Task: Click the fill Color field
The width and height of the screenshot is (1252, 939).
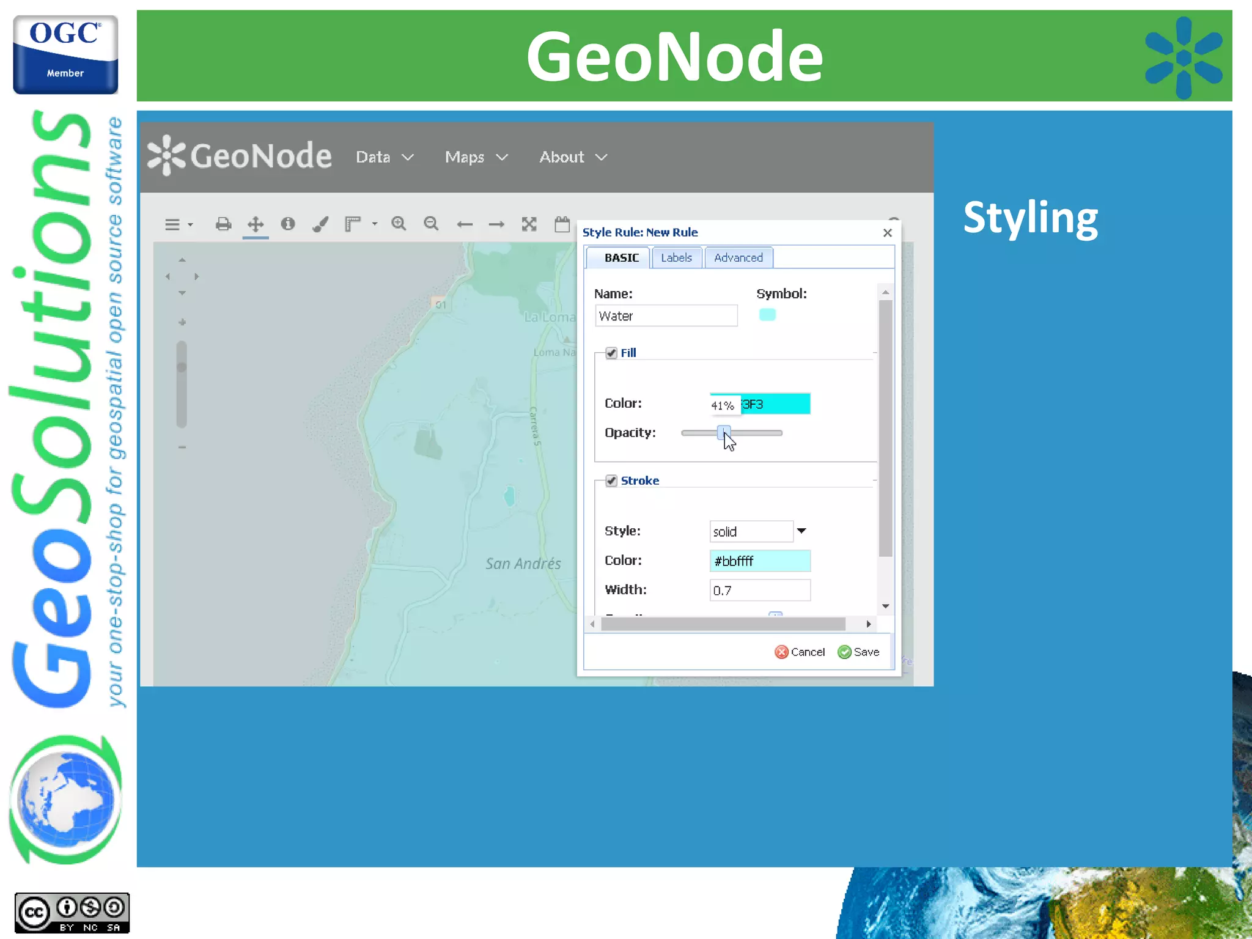Action: (760, 404)
